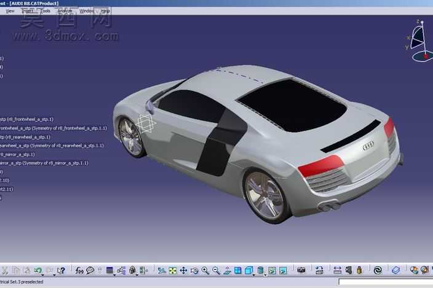Screen dimensions: 433x288
Task: Open the Lock icon flyout arrow
Action: tap(137, 274)
